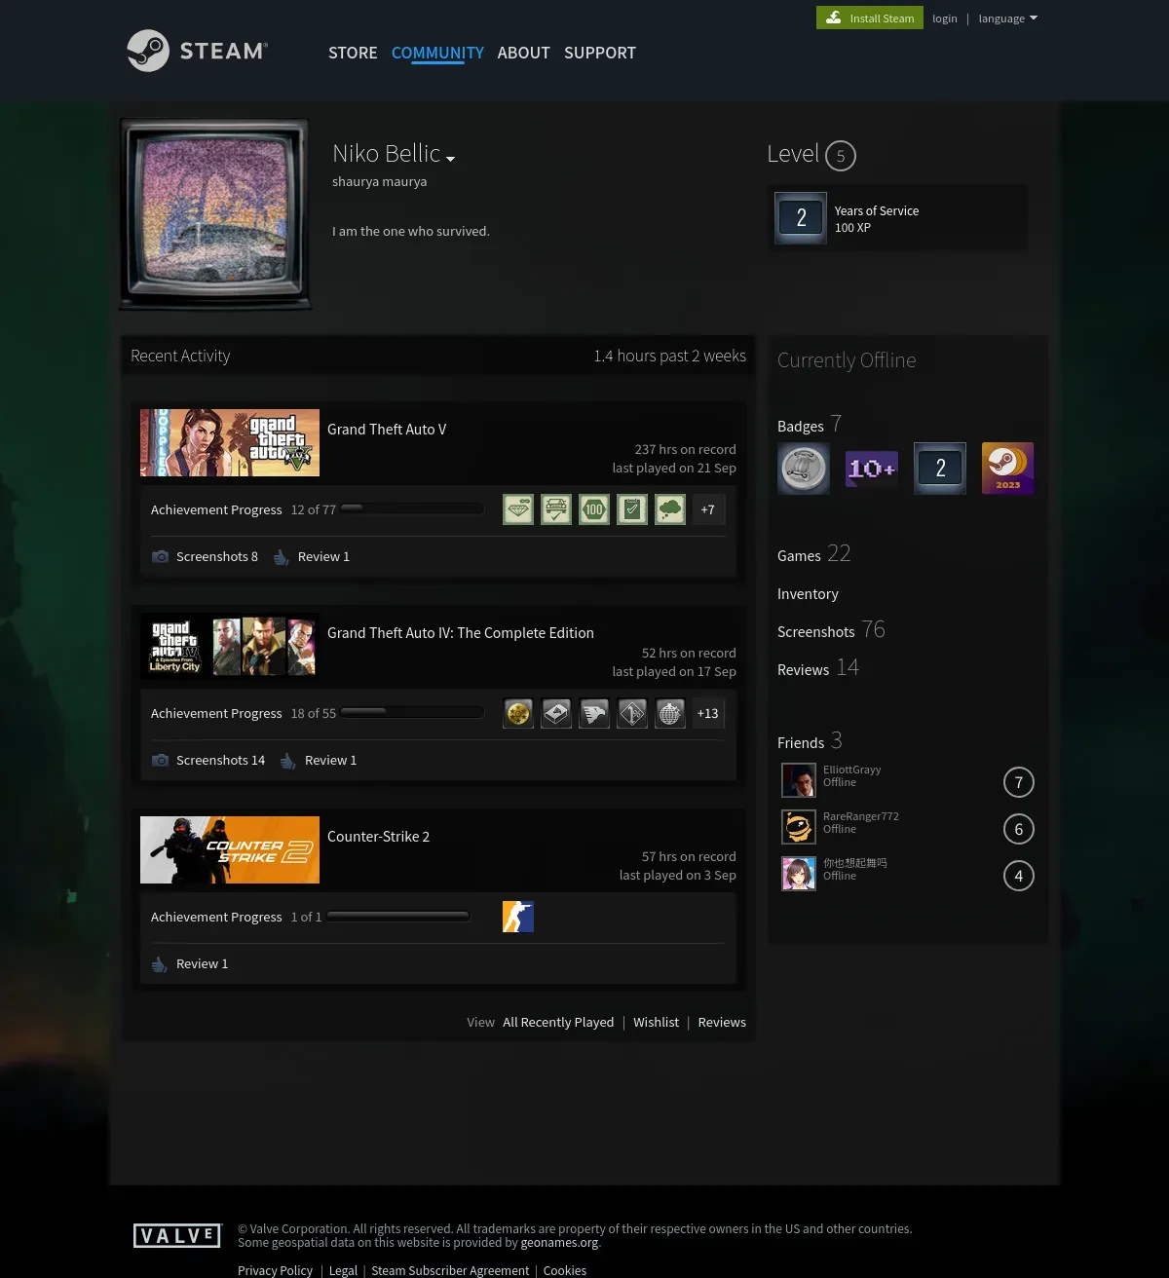Open the 2 years badge in Badges row

(x=940, y=469)
